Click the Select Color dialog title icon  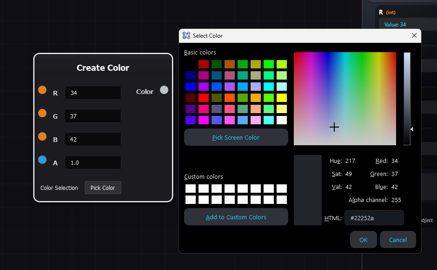click(x=186, y=35)
